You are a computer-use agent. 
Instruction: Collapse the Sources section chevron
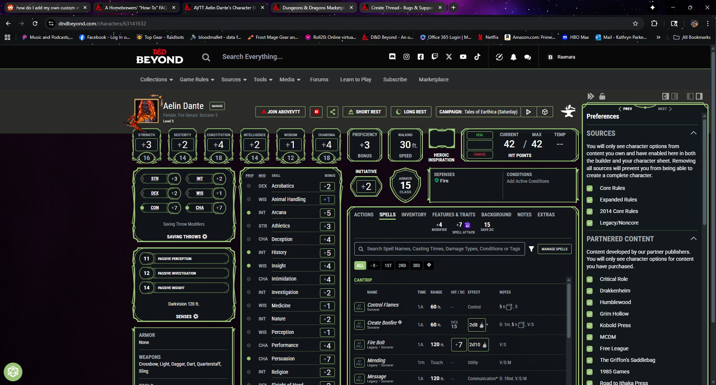coord(693,133)
